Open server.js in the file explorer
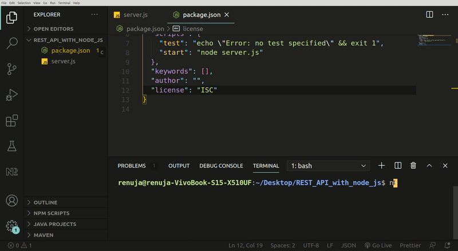The width and height of the screenshot is (458, 251). pyautogui.click(x=63, y=61)
